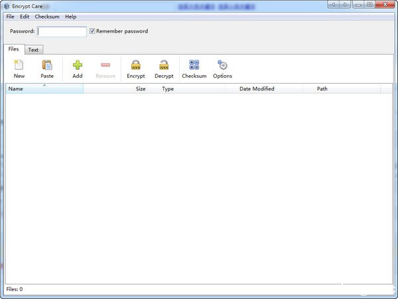The image size is (398, 299).
Task: Click into the Password input field
Action: (62, 31)
